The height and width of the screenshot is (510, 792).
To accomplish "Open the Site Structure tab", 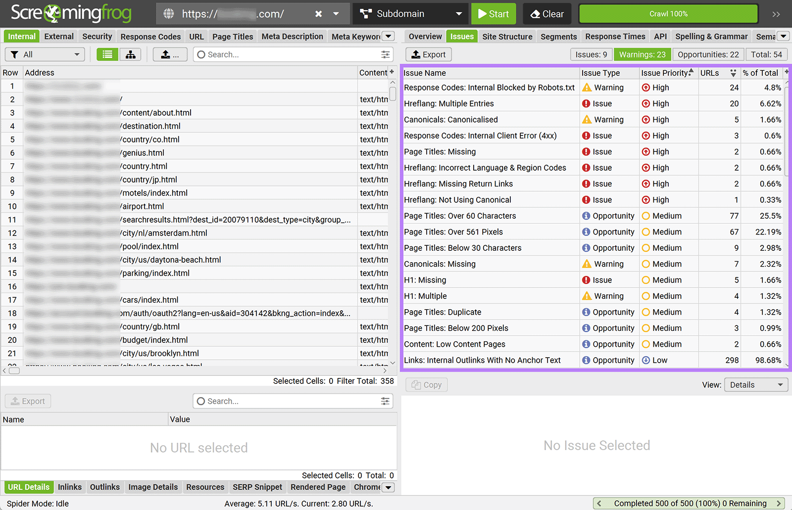I will pyautogui.click(x=507, y=37).
